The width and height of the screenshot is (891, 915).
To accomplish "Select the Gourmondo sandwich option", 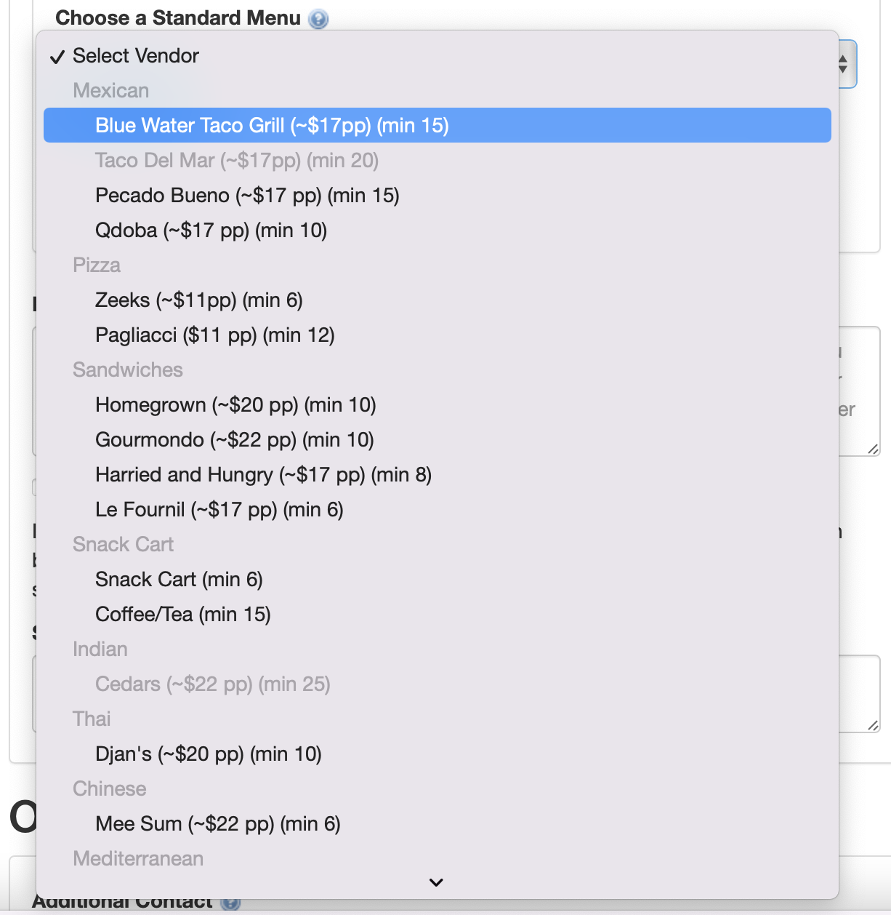I will (x=234, y=439).
